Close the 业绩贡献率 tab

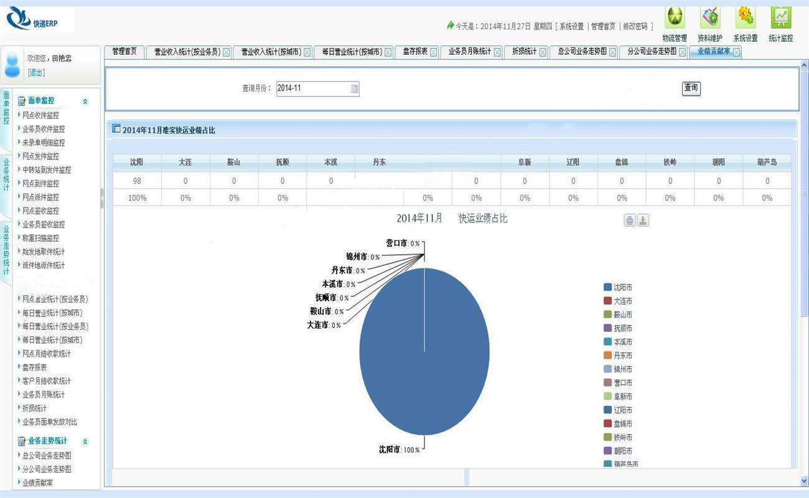pyautogui.click(x=737, y=52)
